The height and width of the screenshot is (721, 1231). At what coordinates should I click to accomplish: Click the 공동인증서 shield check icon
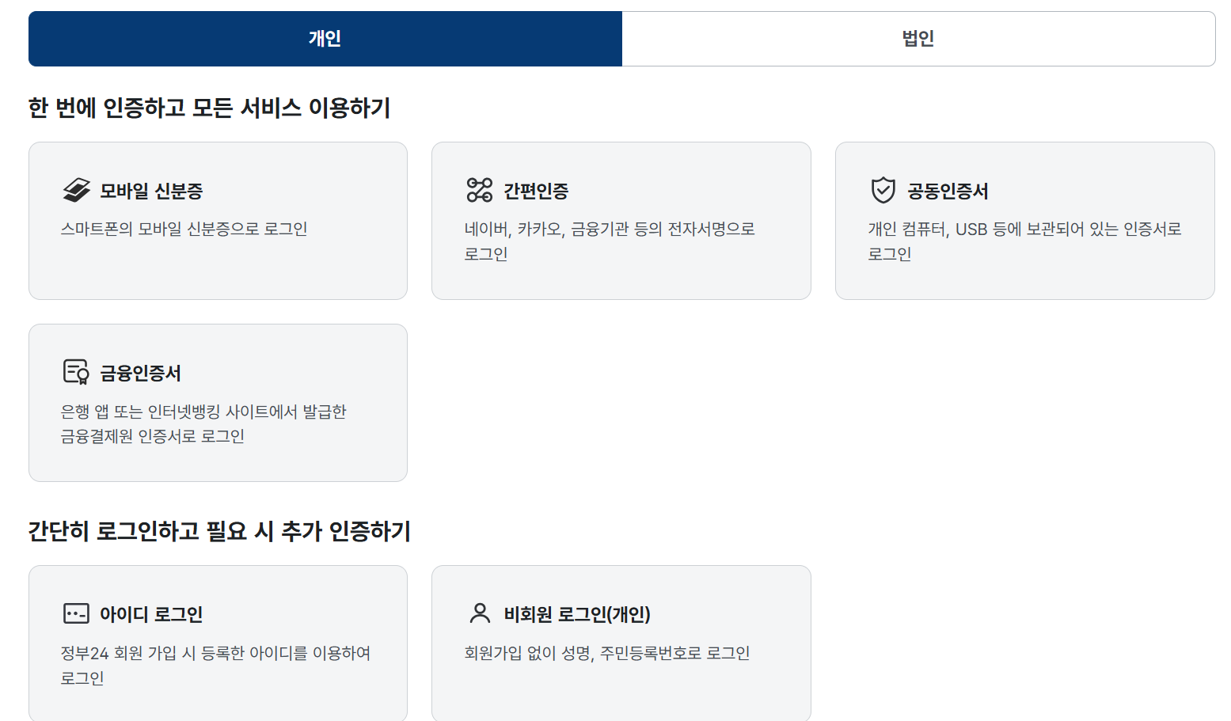tap(883, 191)
